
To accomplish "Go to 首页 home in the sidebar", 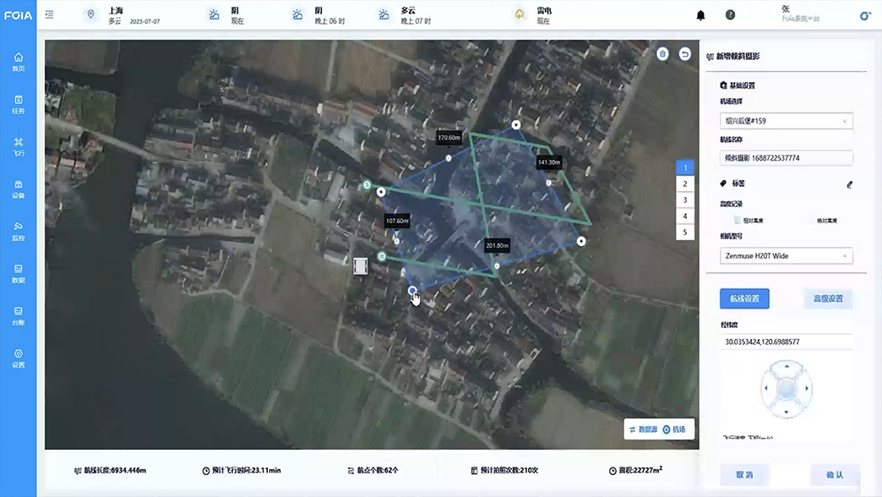I will [x=18, y=61].
